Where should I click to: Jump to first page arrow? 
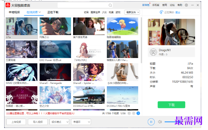pyautogui.click(x=129, y=113)
